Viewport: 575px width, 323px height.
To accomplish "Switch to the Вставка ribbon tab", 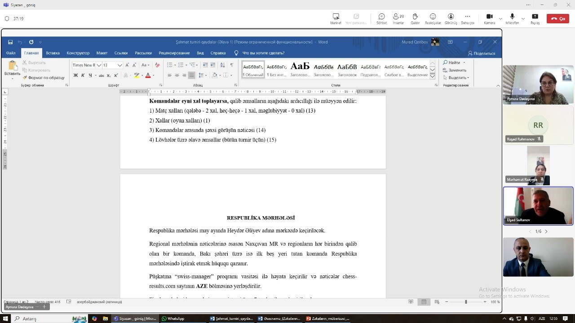I will (x=53, y=53).
